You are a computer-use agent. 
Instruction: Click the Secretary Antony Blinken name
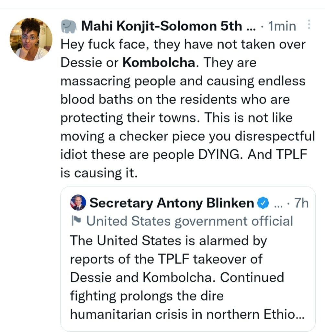pyautogui.click(x=172, y=203)
